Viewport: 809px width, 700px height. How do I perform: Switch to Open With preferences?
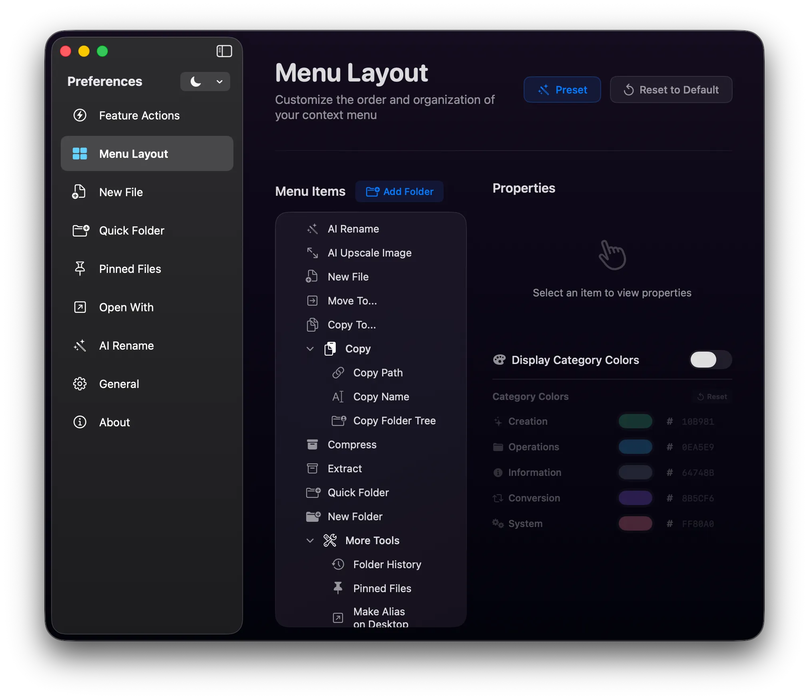coord(147,307)
